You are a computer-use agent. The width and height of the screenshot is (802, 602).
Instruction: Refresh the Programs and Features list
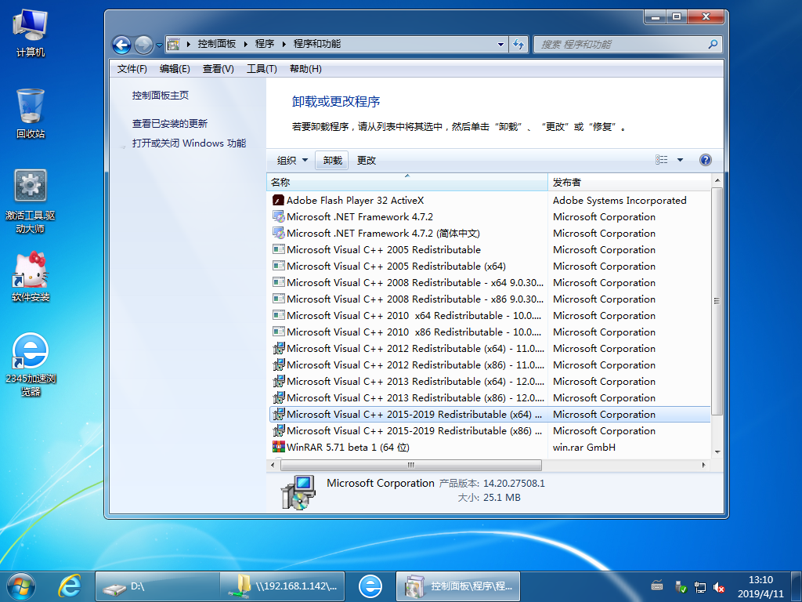[518, 44]
